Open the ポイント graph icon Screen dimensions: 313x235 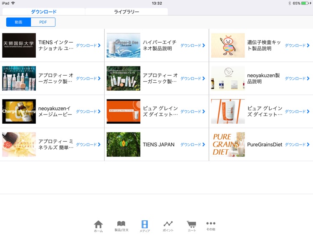point(168,226)
